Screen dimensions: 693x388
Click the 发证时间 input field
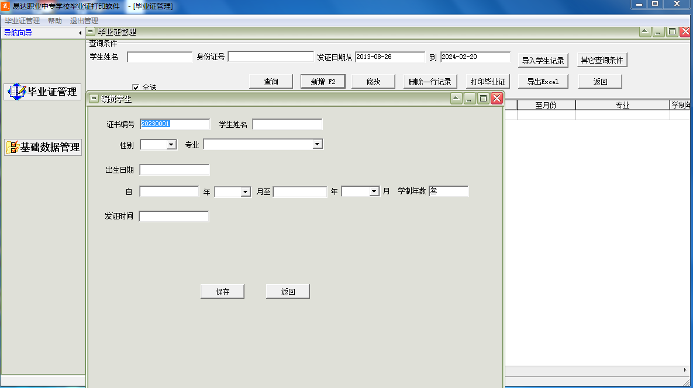coord(174,216)
